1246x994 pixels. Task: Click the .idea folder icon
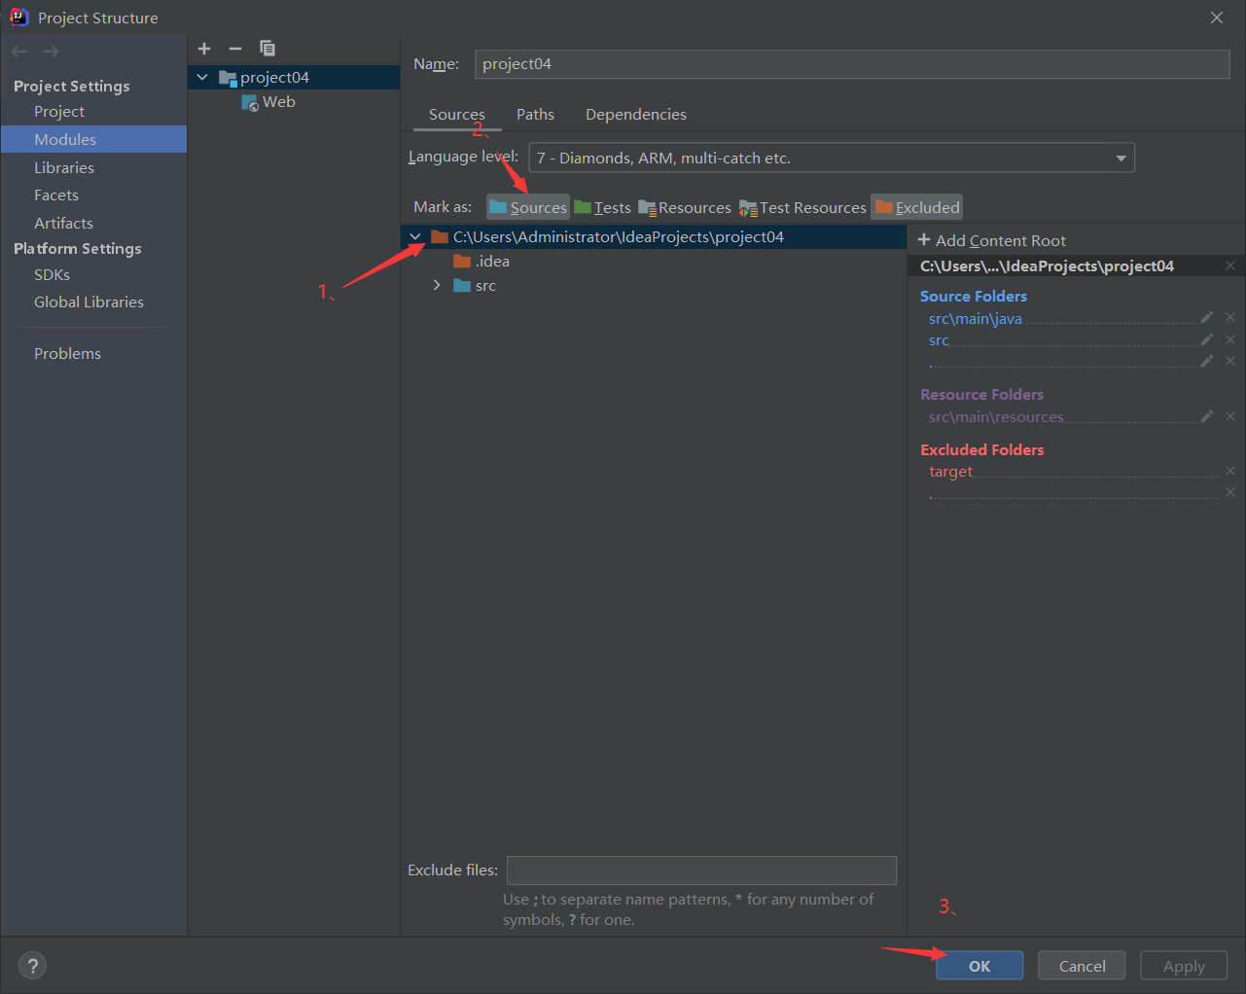click(x=462, y=261)
